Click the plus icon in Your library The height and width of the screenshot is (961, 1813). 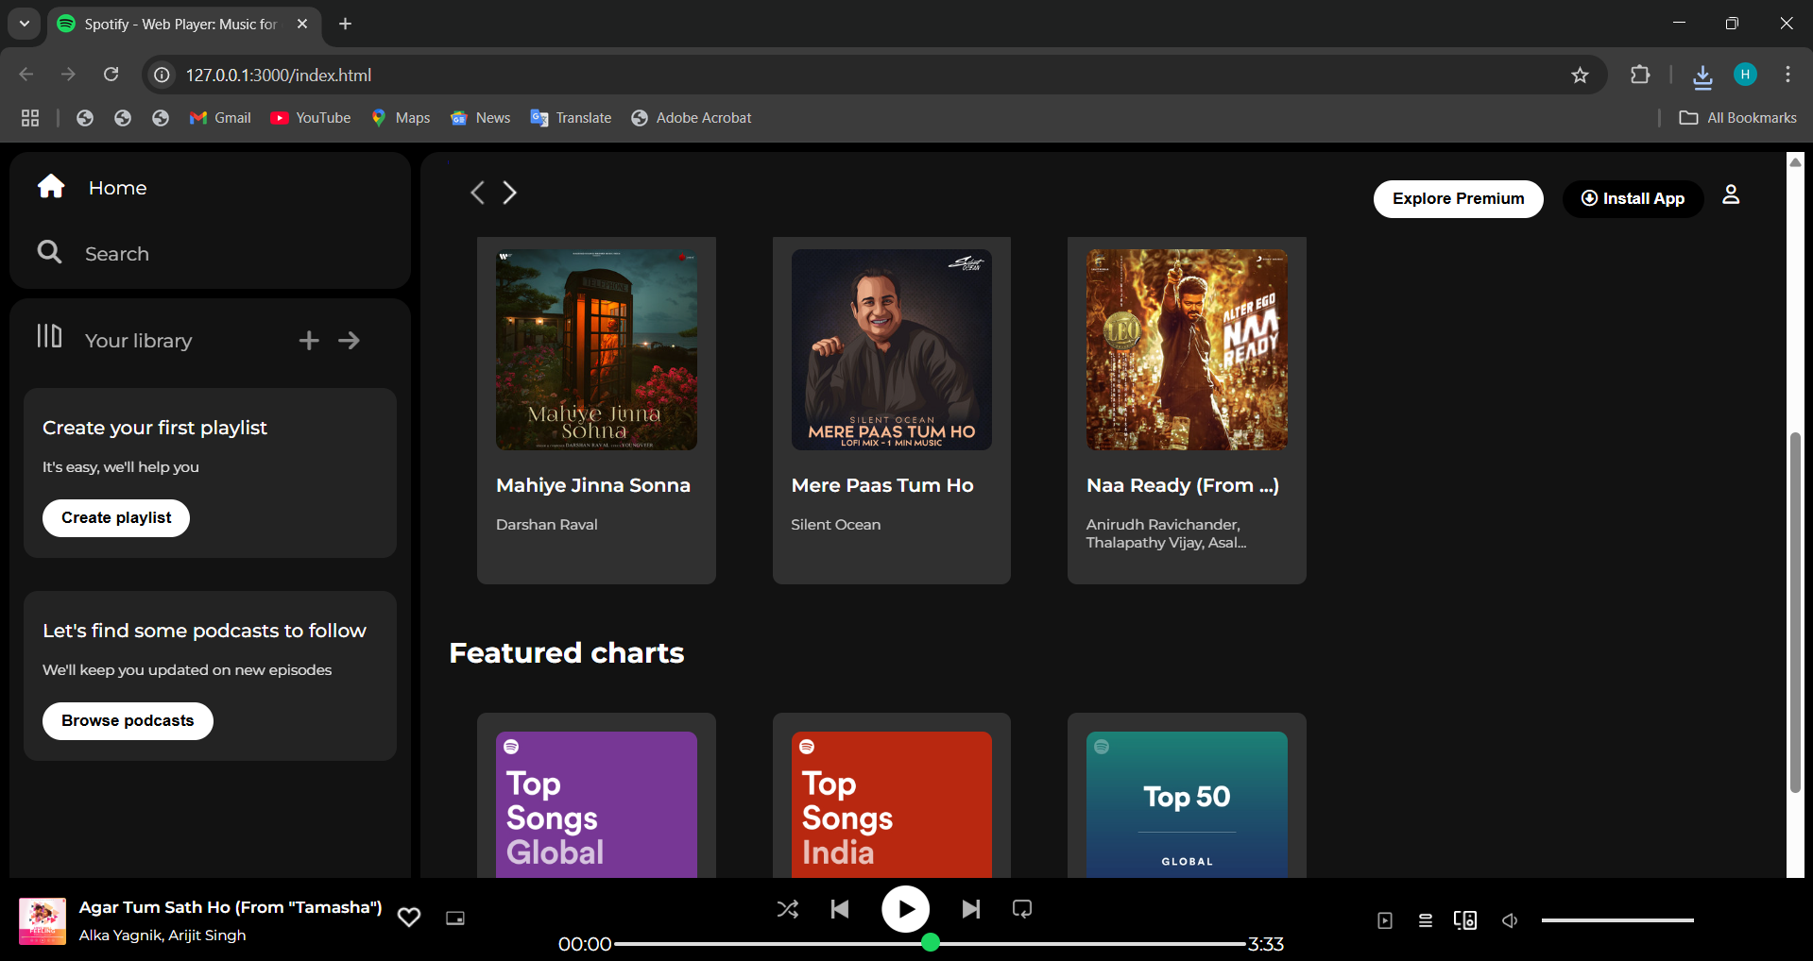[309, 341]
